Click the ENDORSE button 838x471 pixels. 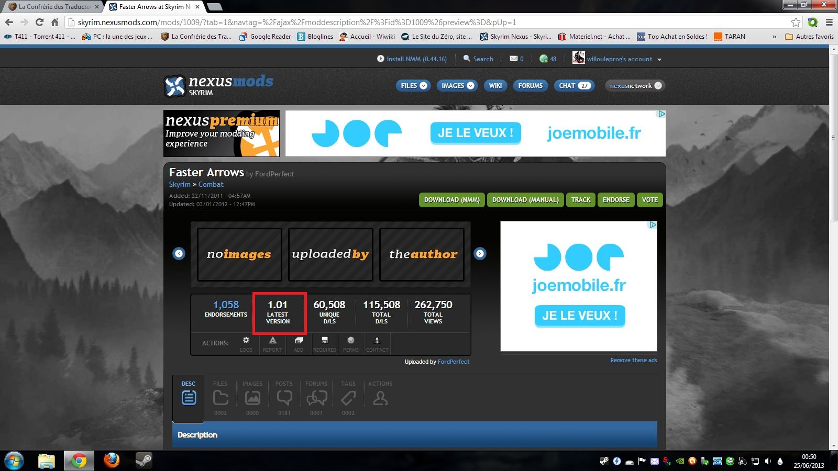click(616, 200)
